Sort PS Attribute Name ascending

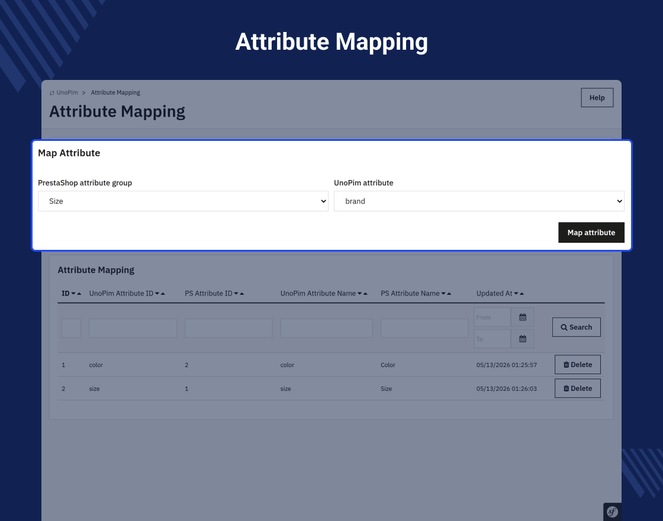click(449, 294)
